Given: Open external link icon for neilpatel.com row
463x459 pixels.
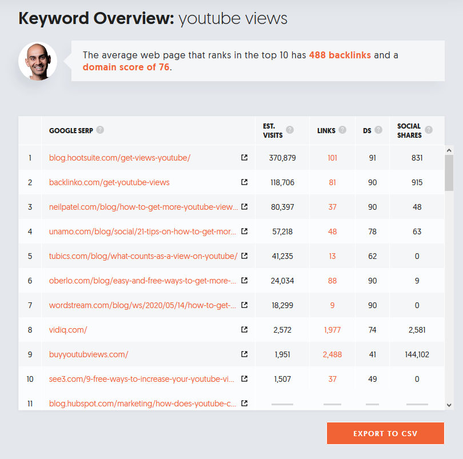Looking at the screenshot, I should [x=244, y=206].
